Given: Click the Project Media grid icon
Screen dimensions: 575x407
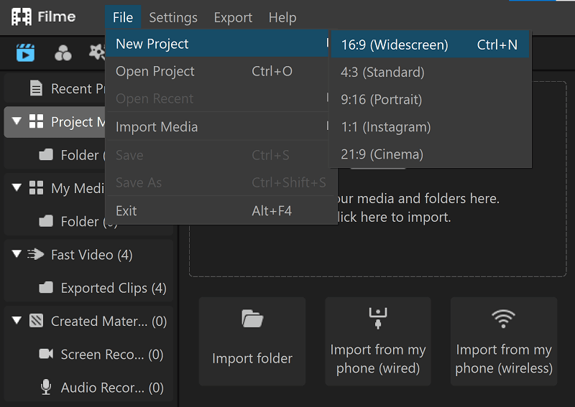Looking at the screenshot, I should [36, 121].
